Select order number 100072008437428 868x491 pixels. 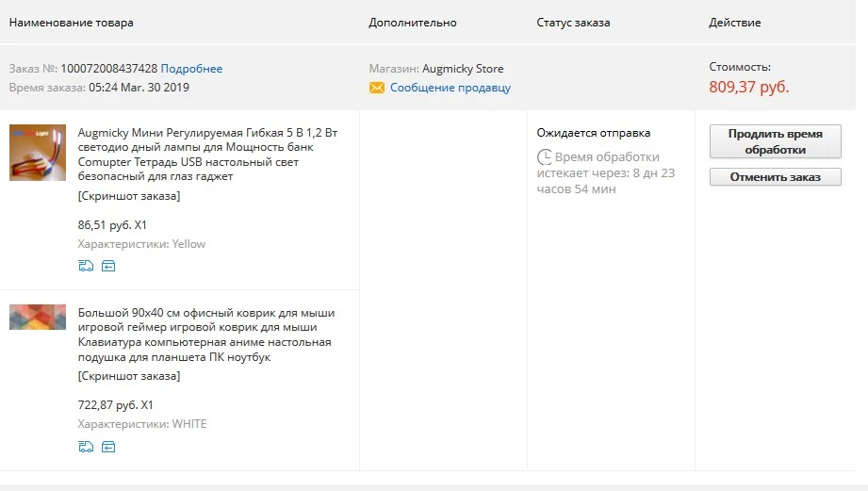click(109, 69)
